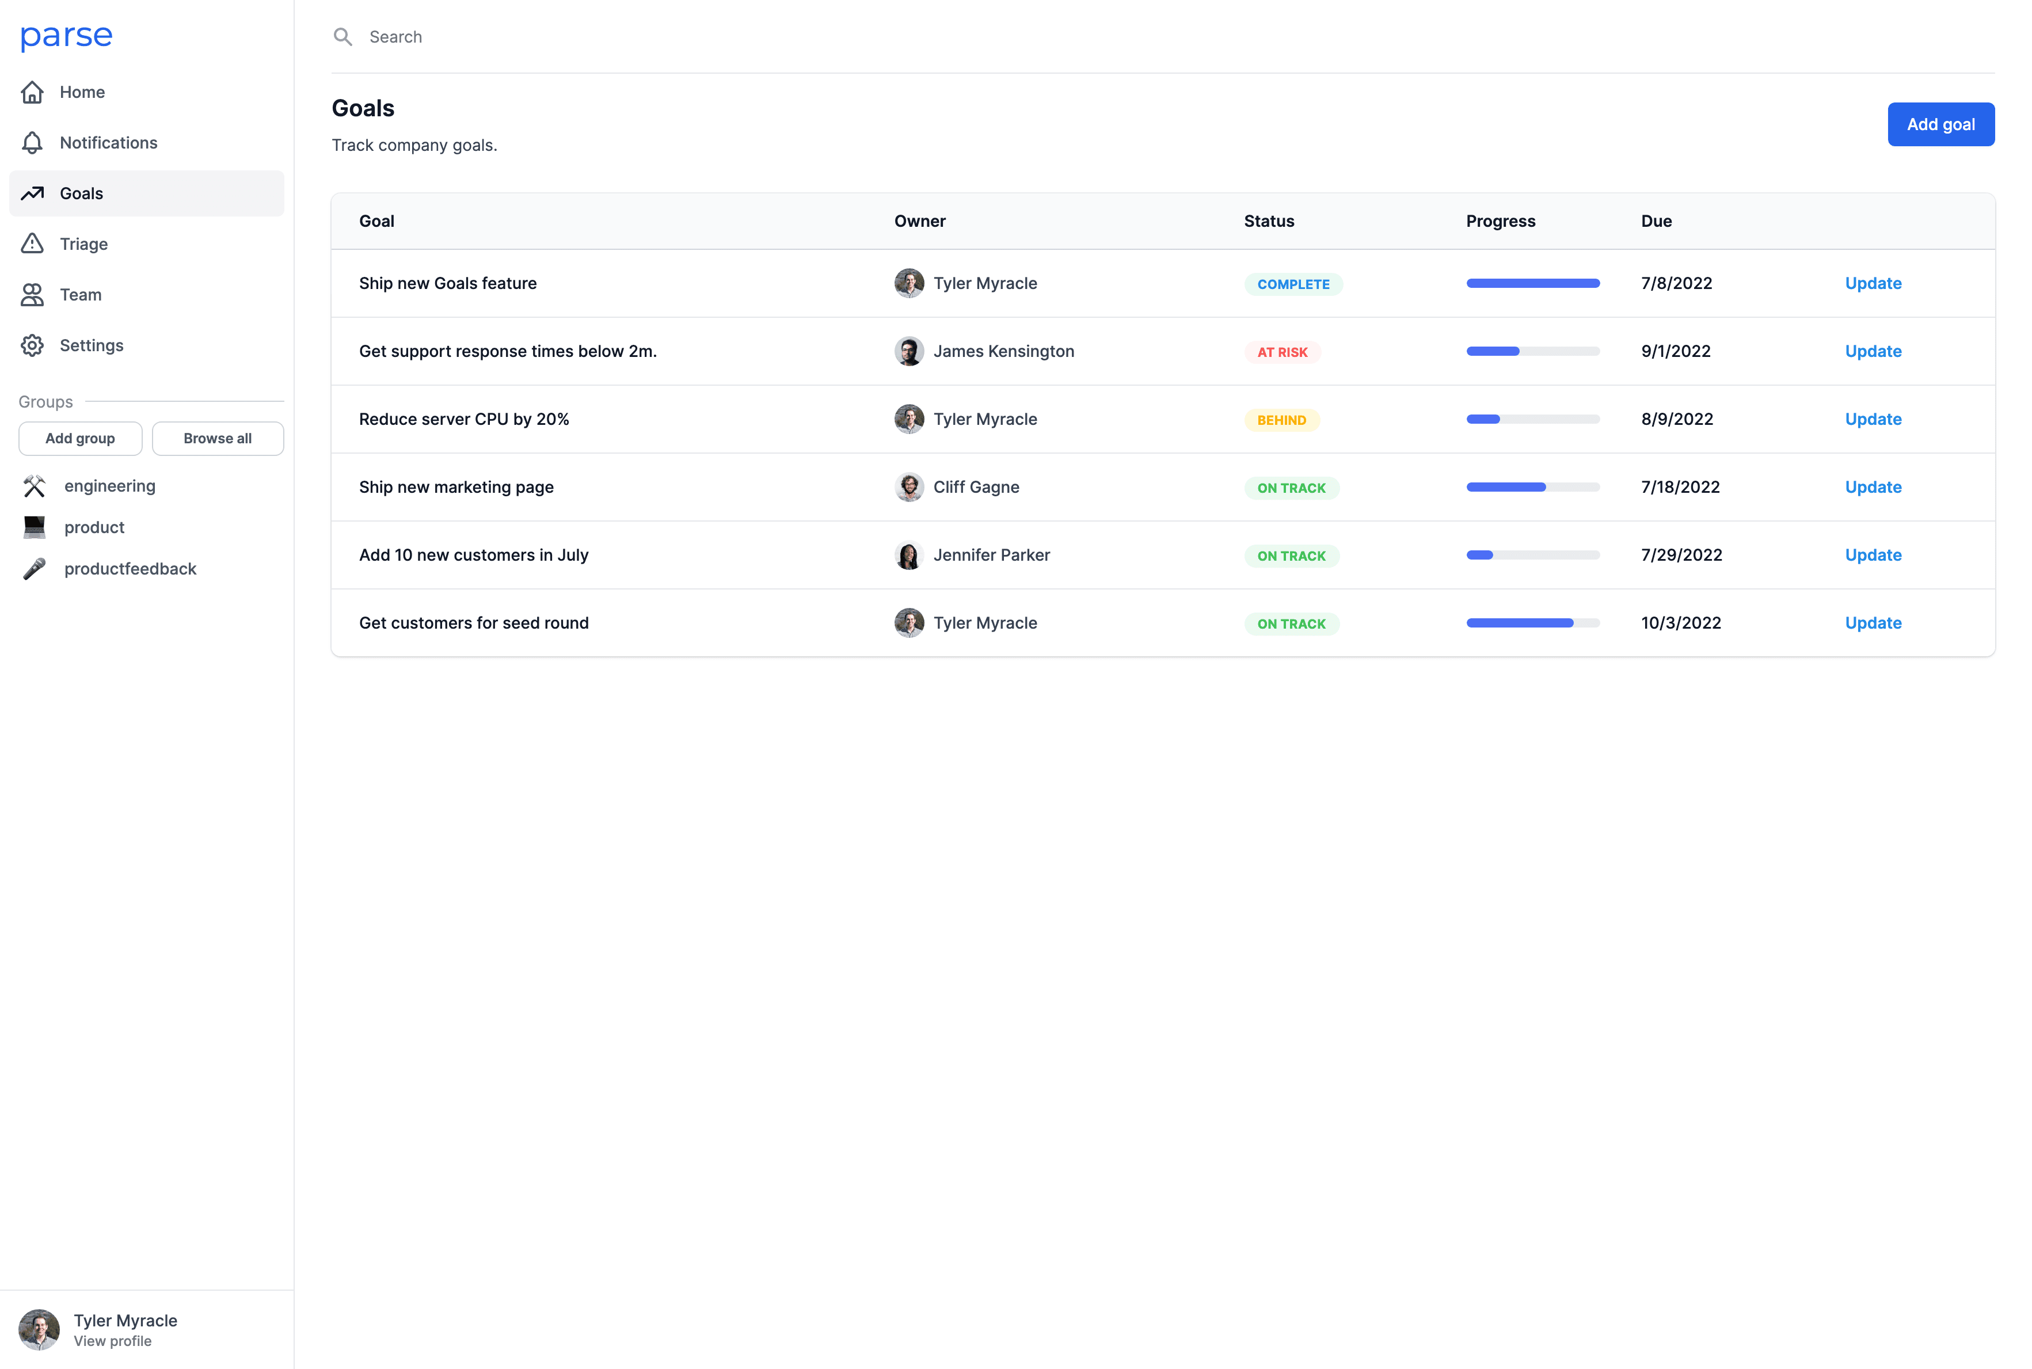
Task: Update the Get customers for seed round goal
Action: click(x=1873, y=622)
